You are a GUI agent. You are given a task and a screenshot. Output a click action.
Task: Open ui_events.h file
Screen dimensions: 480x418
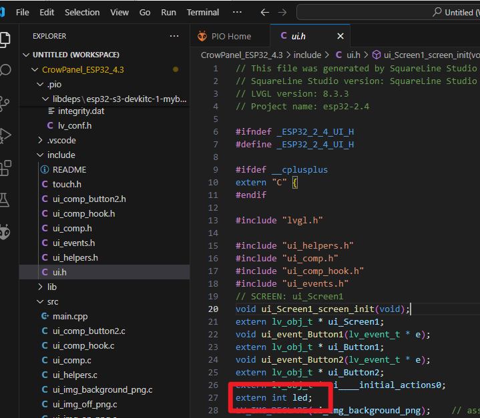pyautogui.click(x=104, y=243)
